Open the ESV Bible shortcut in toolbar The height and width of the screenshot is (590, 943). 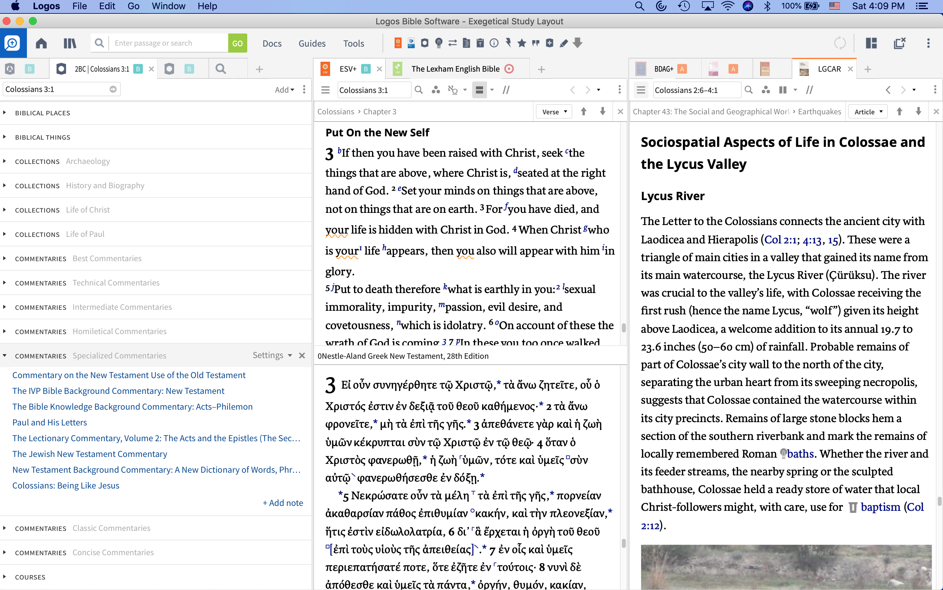coord(398,43)
